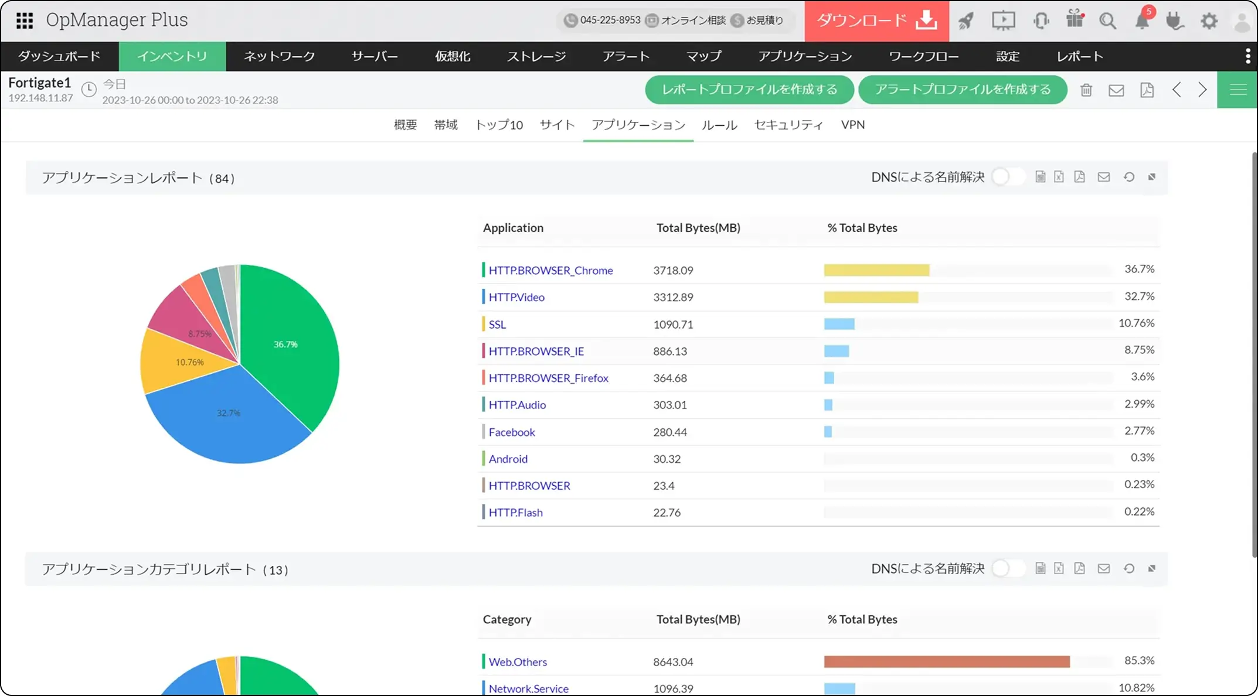
Task: Export アプリケーションカテゴリレポート as PDF
Action: click(x=1079, y=568)
